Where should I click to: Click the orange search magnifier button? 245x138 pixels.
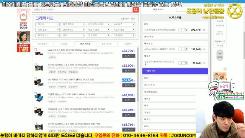click(x=136, y=10)
